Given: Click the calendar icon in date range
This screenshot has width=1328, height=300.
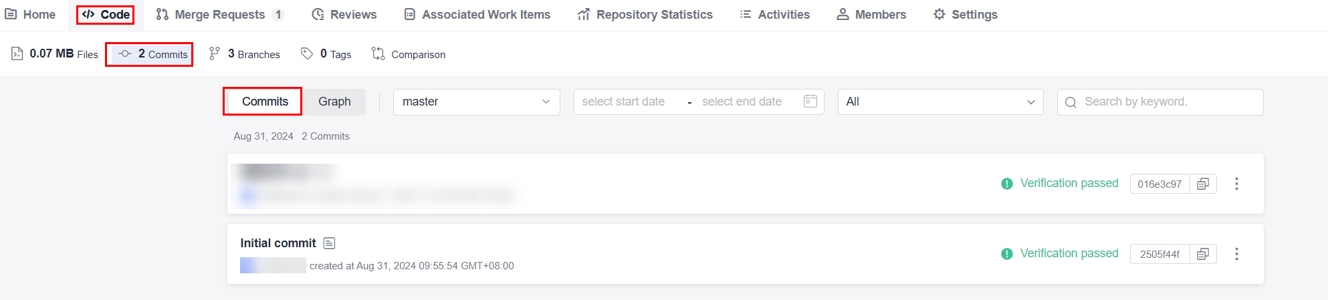Looking at the screenshot, I should pyautogui.click(x=810, y=102).
